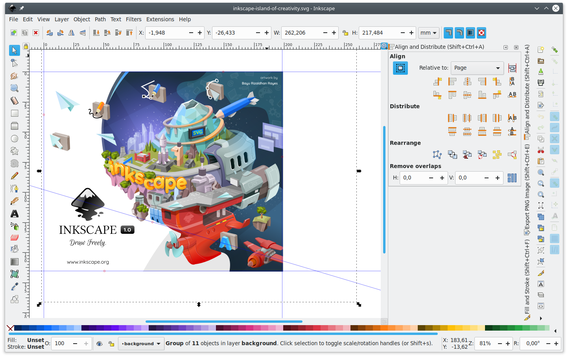Select the Calligraphy tool

point(14,201)
